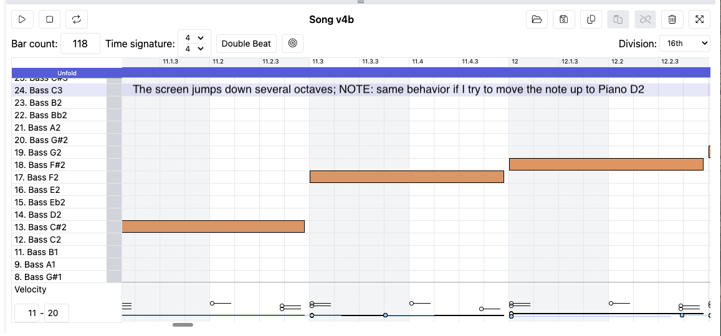Open a song file via folder icon

coord(537,19)
